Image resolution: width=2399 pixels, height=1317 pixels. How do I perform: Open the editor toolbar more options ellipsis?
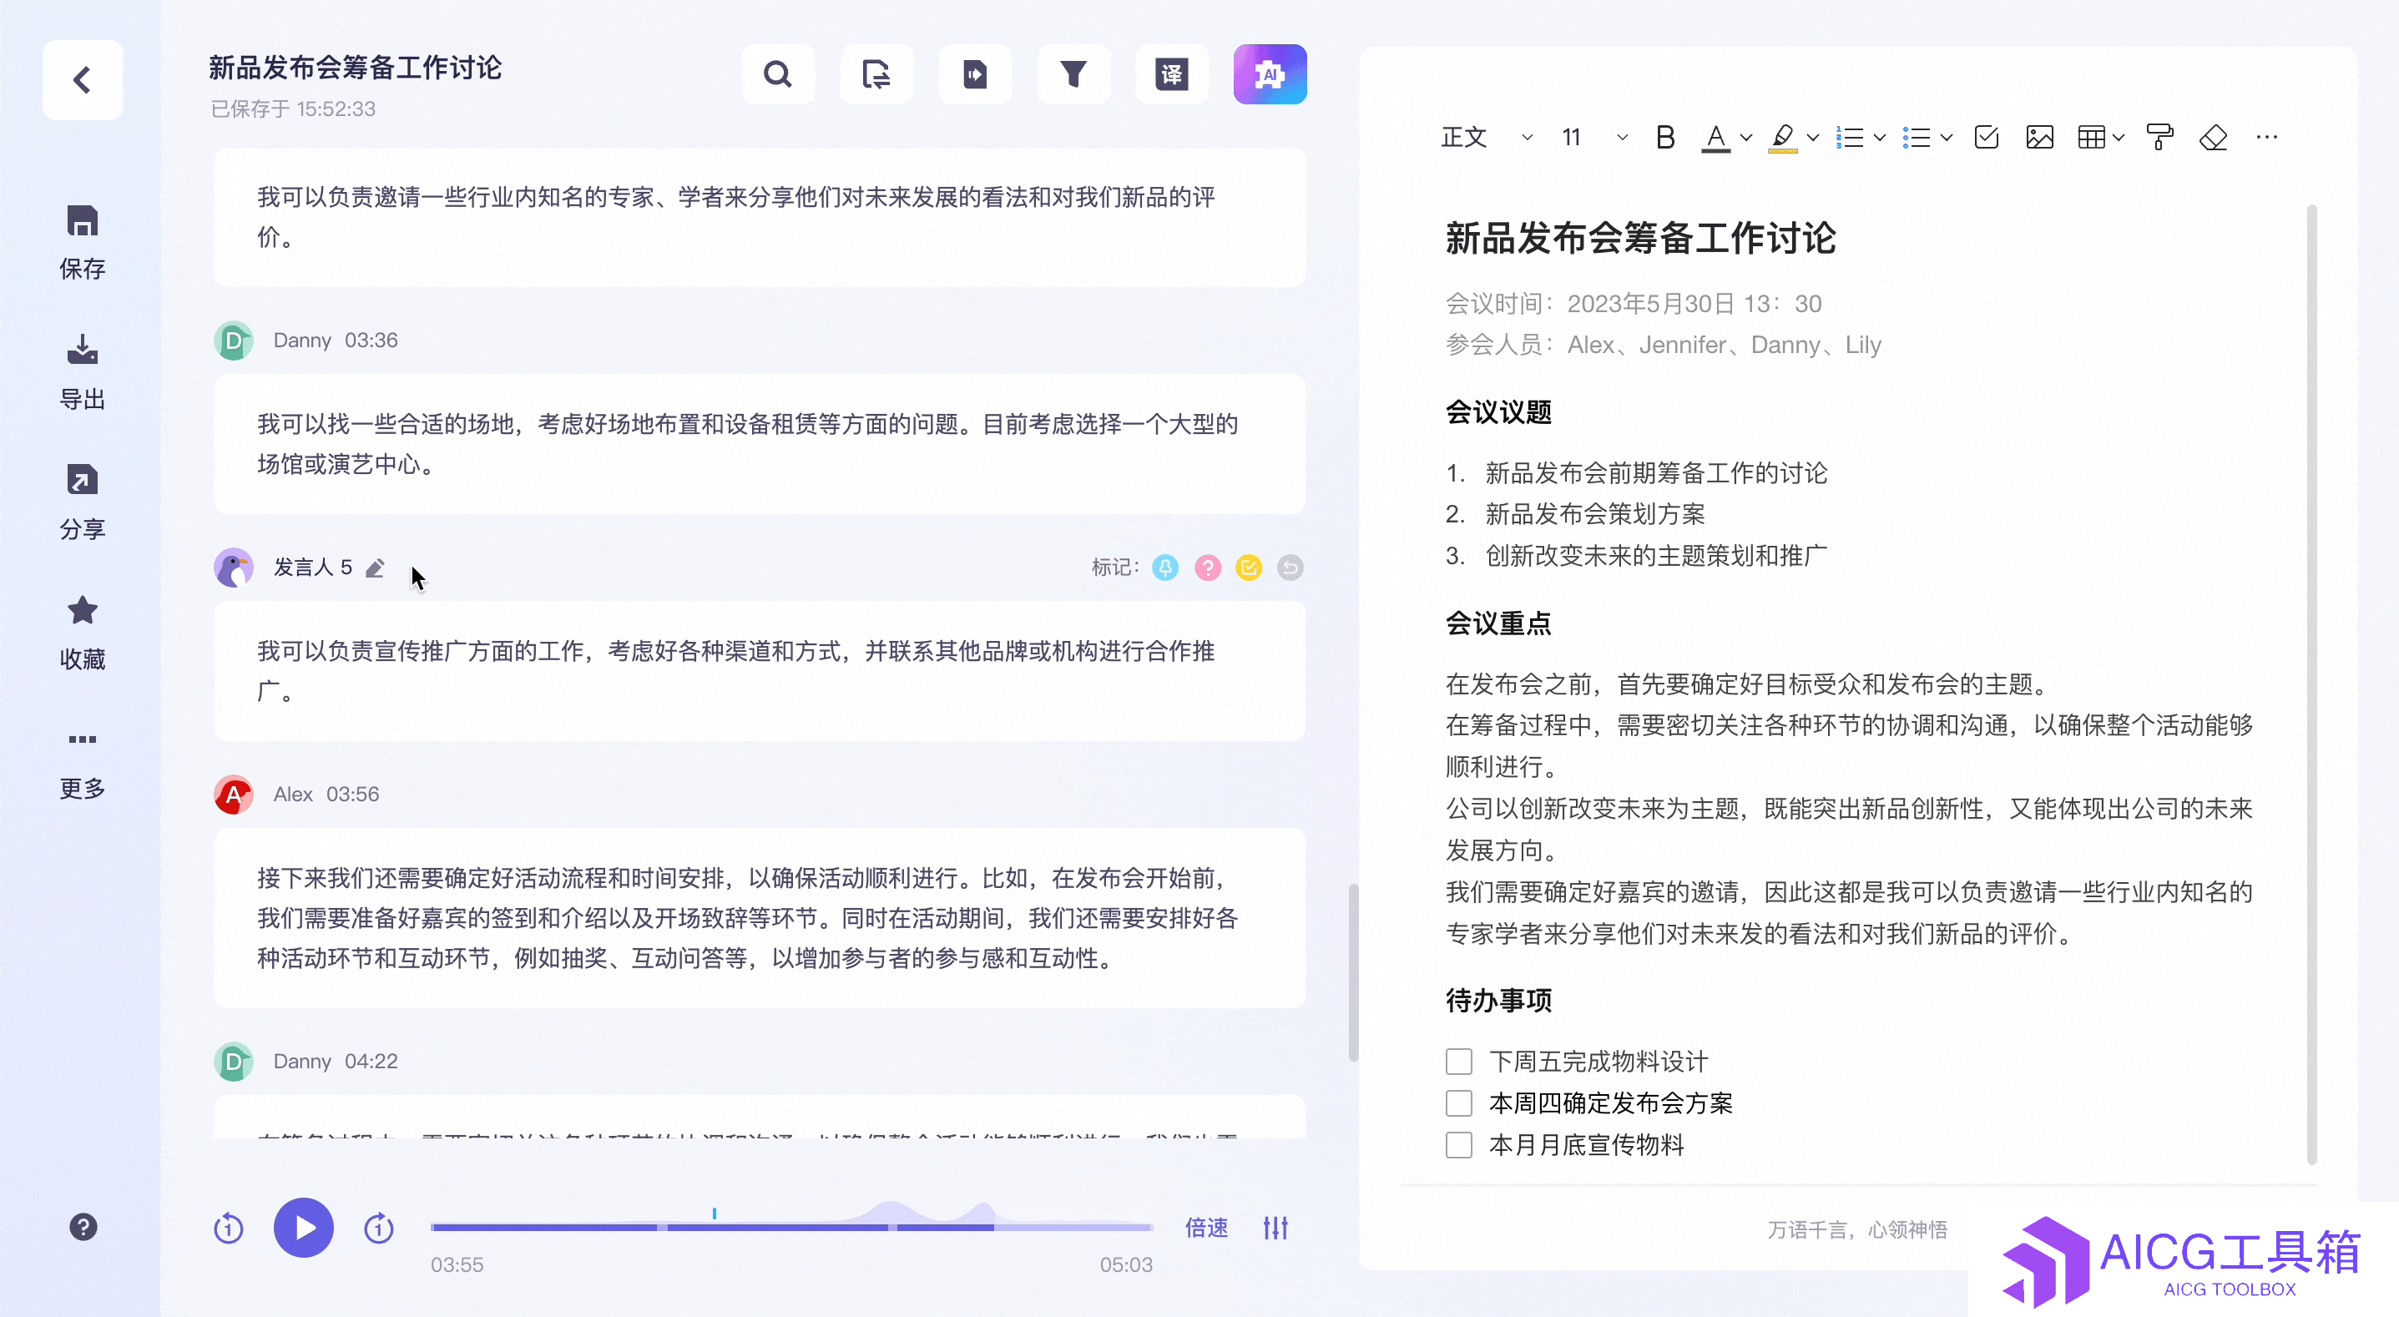(x=2267, y=138)
